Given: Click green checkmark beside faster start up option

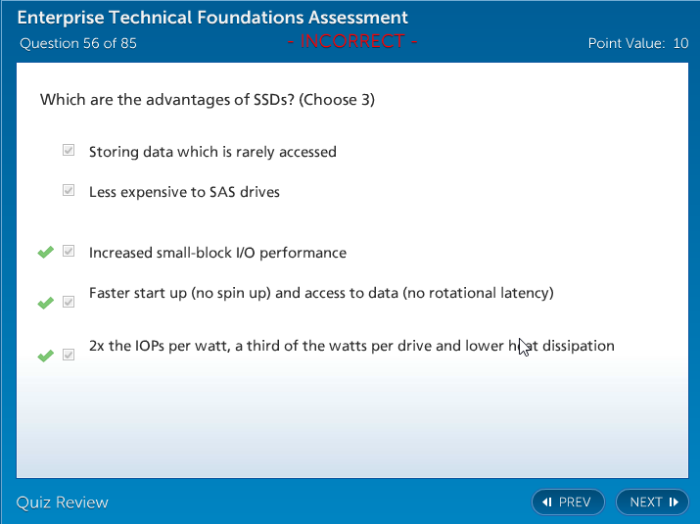Looking at the screenshot, I should pyautogui.click(x=45, y=304).
